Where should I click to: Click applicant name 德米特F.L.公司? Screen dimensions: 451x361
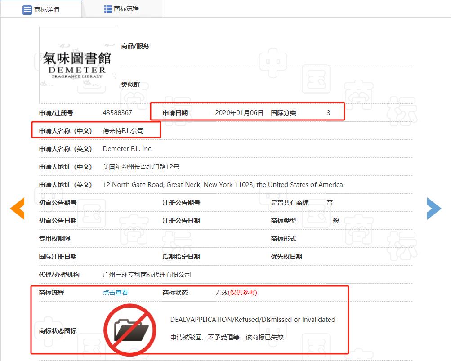tap(123, 131)
